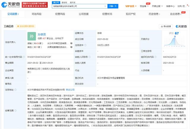Expand the 天眼企服 menu

pyautogui.click(x=157, y=6)
